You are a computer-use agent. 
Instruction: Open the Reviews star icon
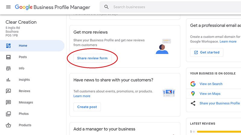coord(8,91)
